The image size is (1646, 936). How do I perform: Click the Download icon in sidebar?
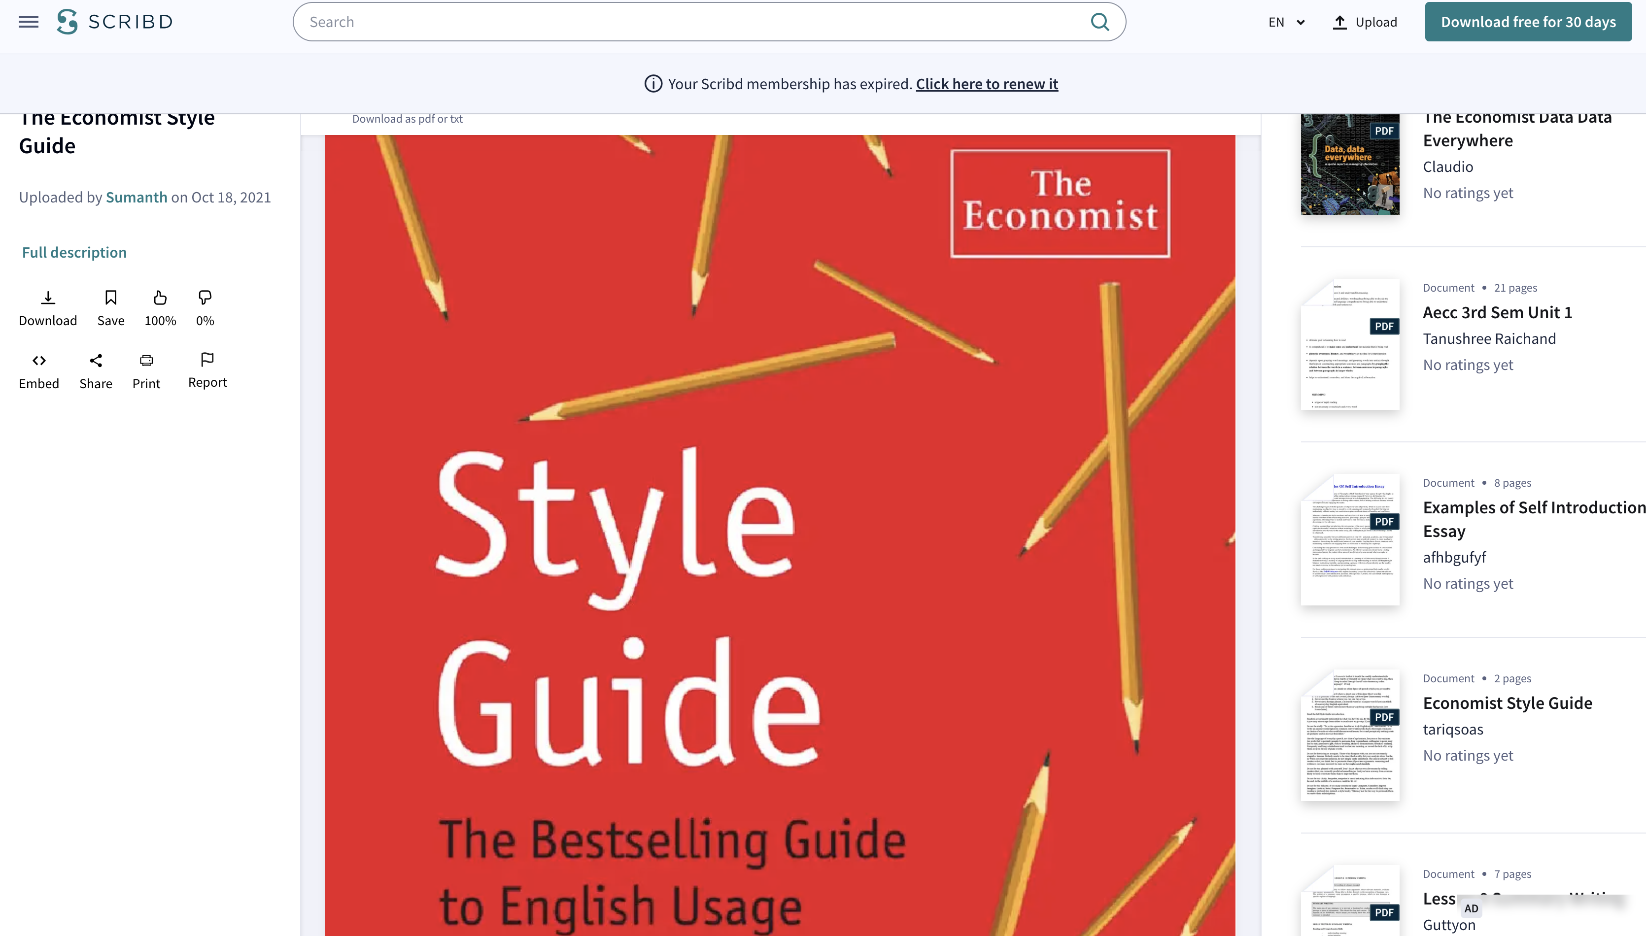coord(48,298)
